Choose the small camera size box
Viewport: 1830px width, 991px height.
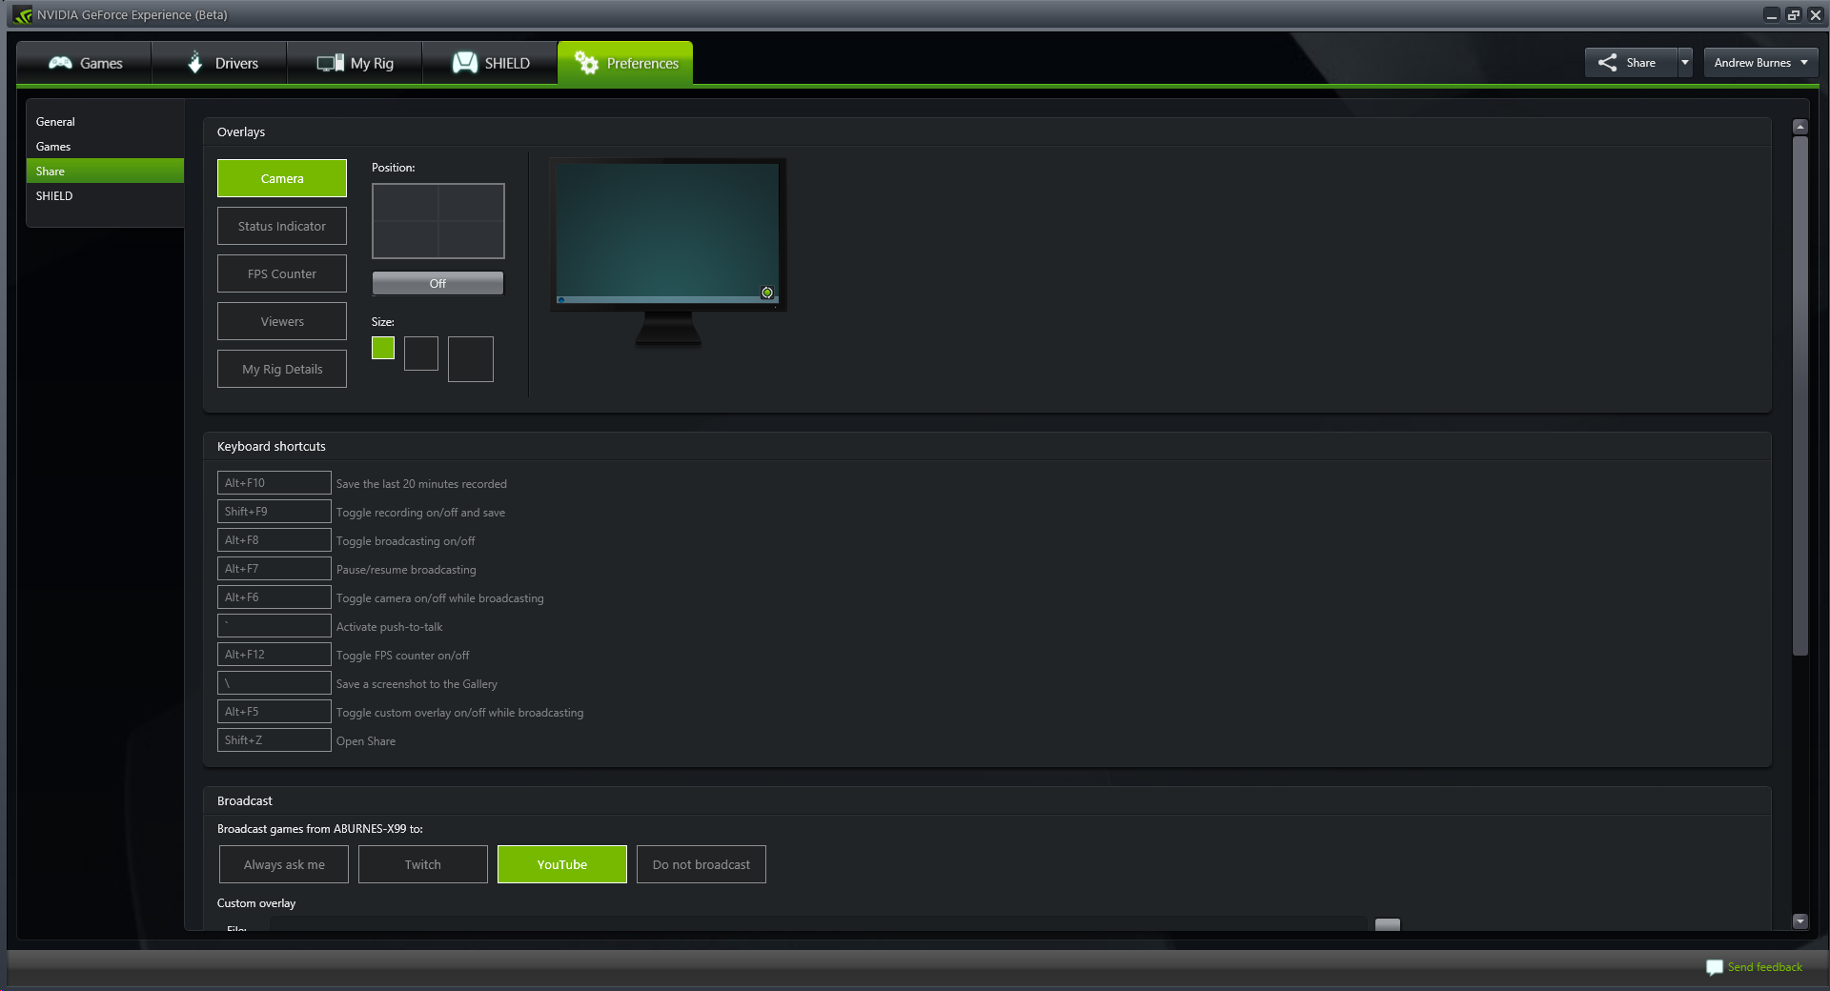(x=383, y=348)
